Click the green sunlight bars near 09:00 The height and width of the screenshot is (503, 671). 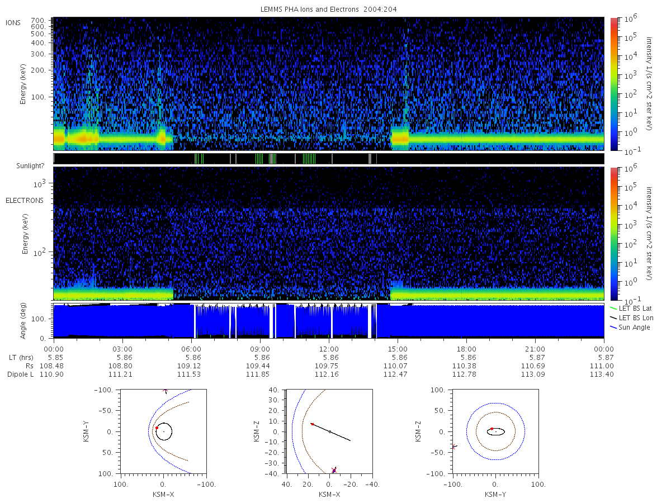click(x=259, y=159)
